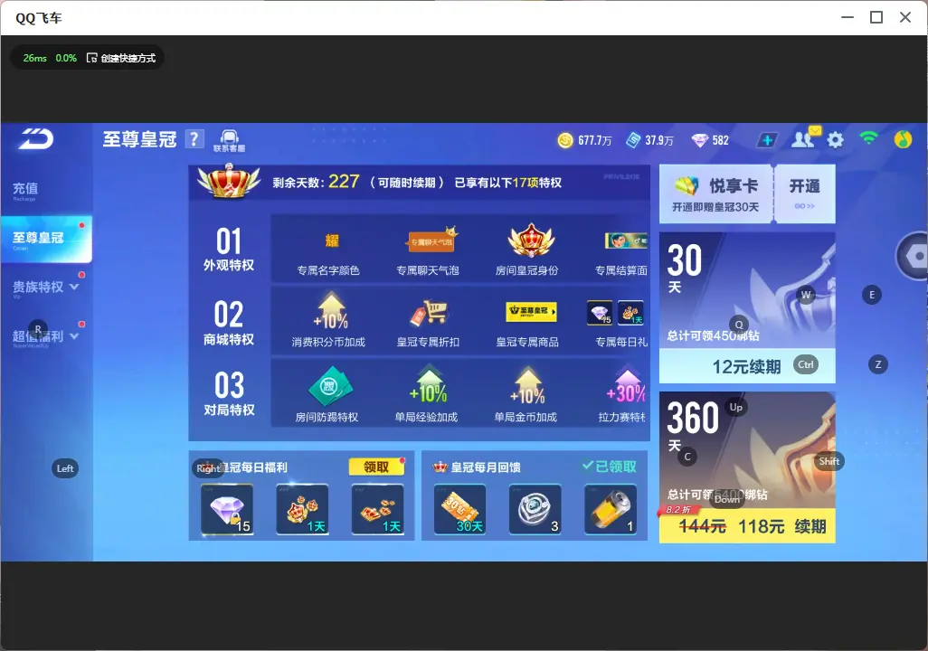
Task: Select the 拉力赛特权 +30% icon
Action: pyautogui.click(x=626, y=385)
